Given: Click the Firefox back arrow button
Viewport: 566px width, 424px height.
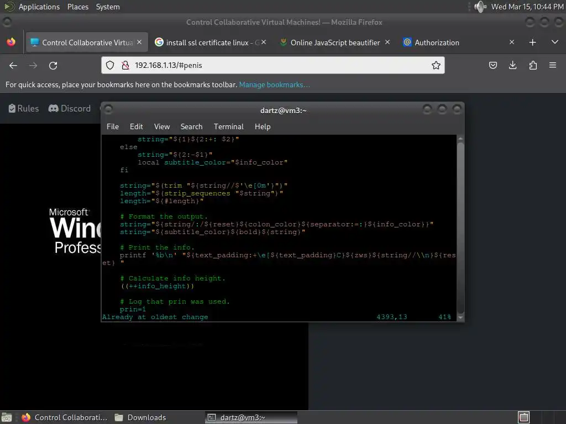Looking at the screenshot, I should pos(13,65).
